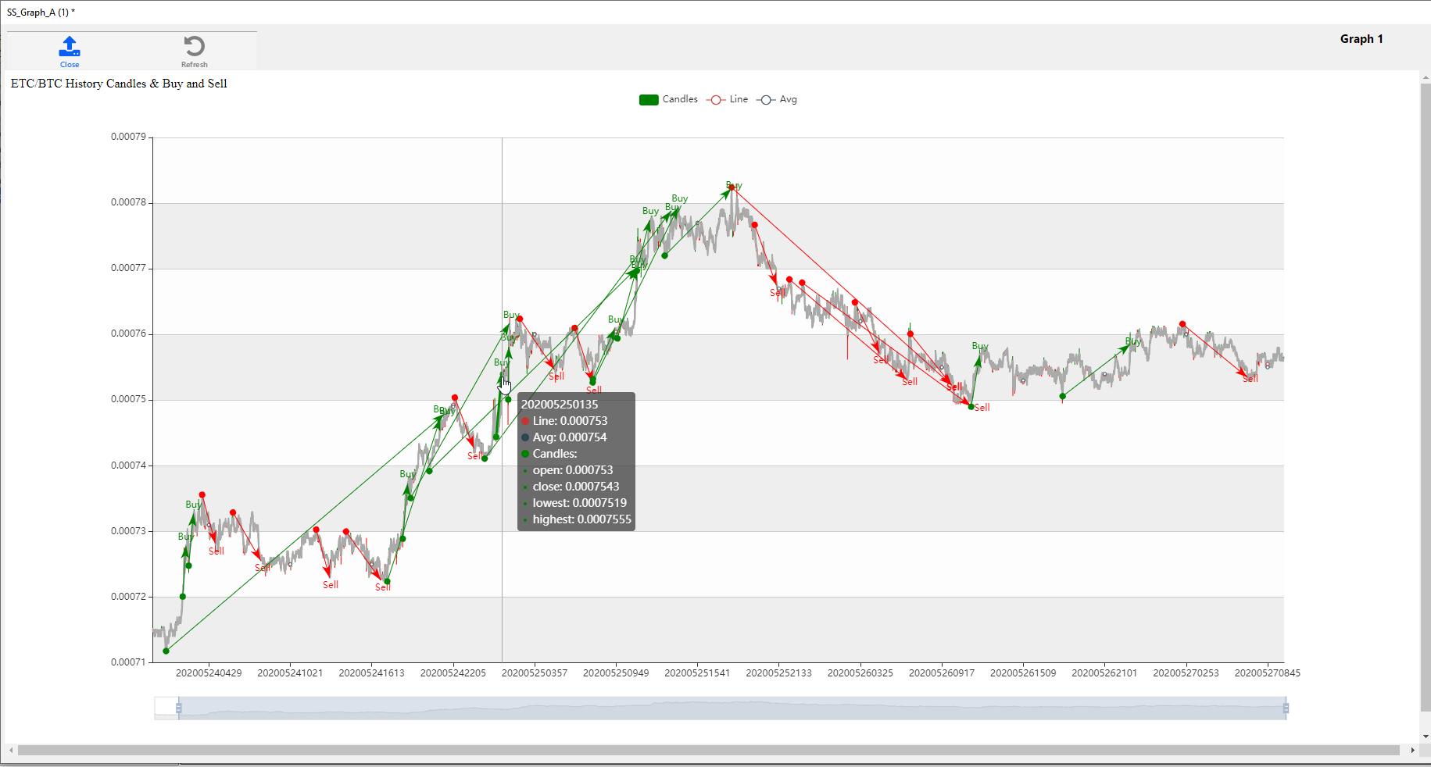Click the vertical scrollbar down arrow
Screen dimensions: 1431x767
(1426, 737)
